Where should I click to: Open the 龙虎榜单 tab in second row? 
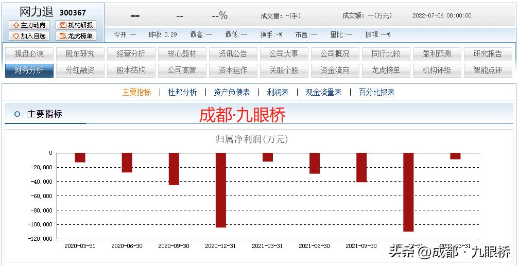click(386, 70)
